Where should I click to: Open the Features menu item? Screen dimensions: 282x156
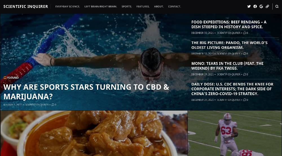pyautogui.click(x=143, y=6)
